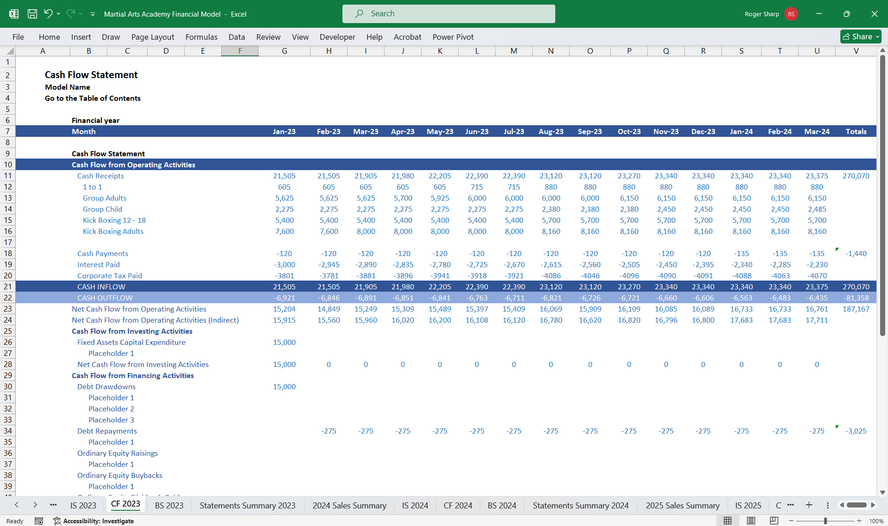Click Kick Boxing Adults row label
Screen dimensions: 888x526
coord(113,231)
